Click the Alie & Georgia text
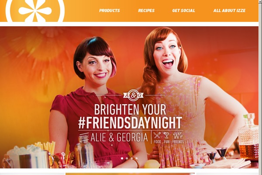Image resolution: width=262 pixels, height=175 pixels. point(119,137)
